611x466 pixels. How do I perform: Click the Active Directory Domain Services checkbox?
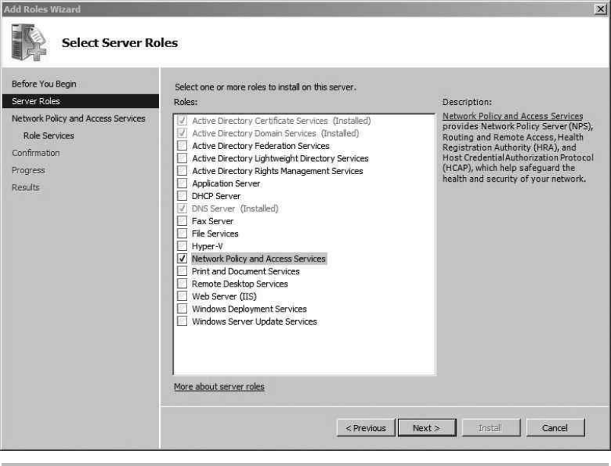182,133
